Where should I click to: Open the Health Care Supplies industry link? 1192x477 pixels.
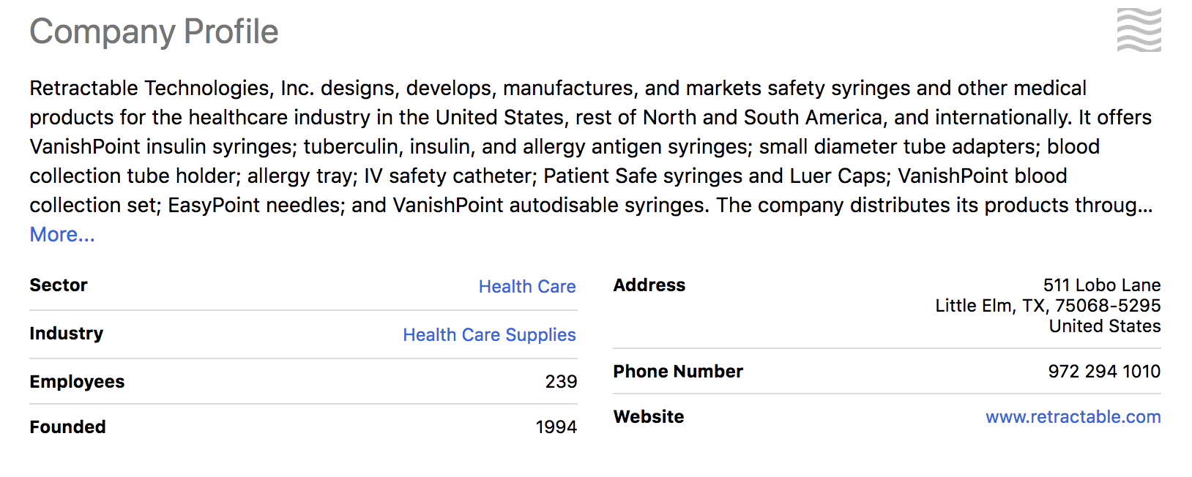tap(489, 335)
